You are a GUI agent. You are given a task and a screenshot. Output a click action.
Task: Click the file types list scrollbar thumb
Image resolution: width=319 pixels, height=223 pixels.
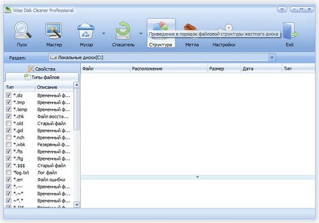tap(77, 109)
